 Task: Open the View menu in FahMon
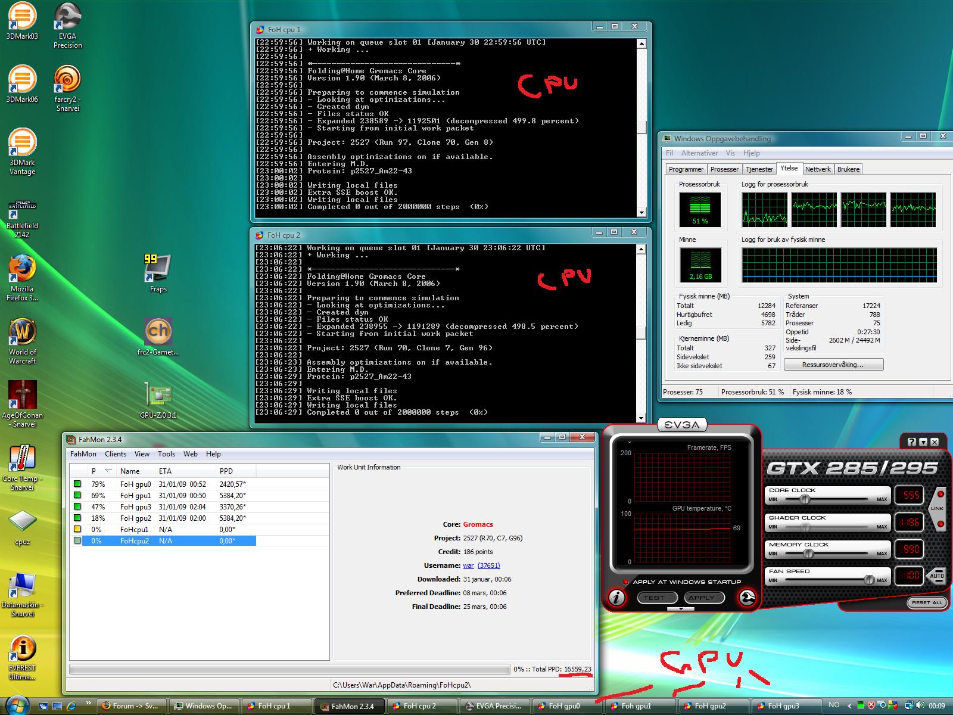[x=142, y=454]
